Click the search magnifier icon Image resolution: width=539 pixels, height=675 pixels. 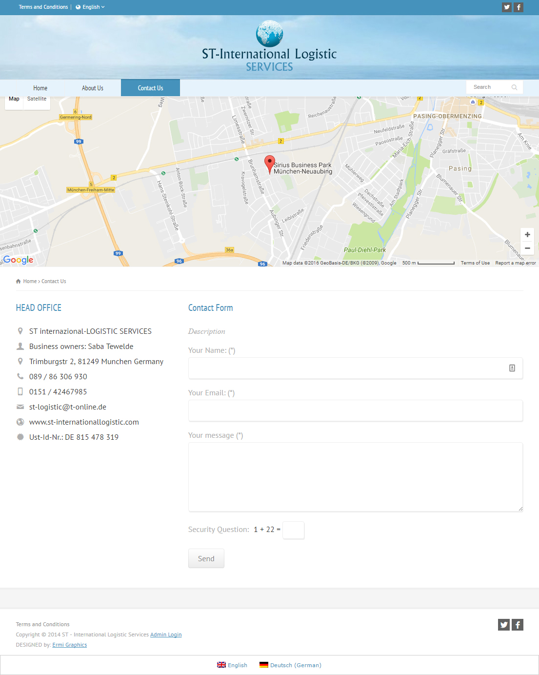514,87
